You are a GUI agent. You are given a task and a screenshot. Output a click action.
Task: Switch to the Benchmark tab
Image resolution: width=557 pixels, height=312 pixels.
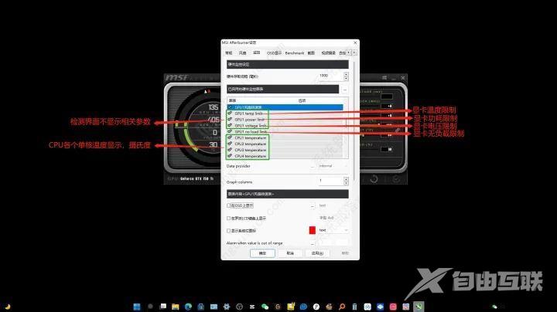click(x=295, y=53)
